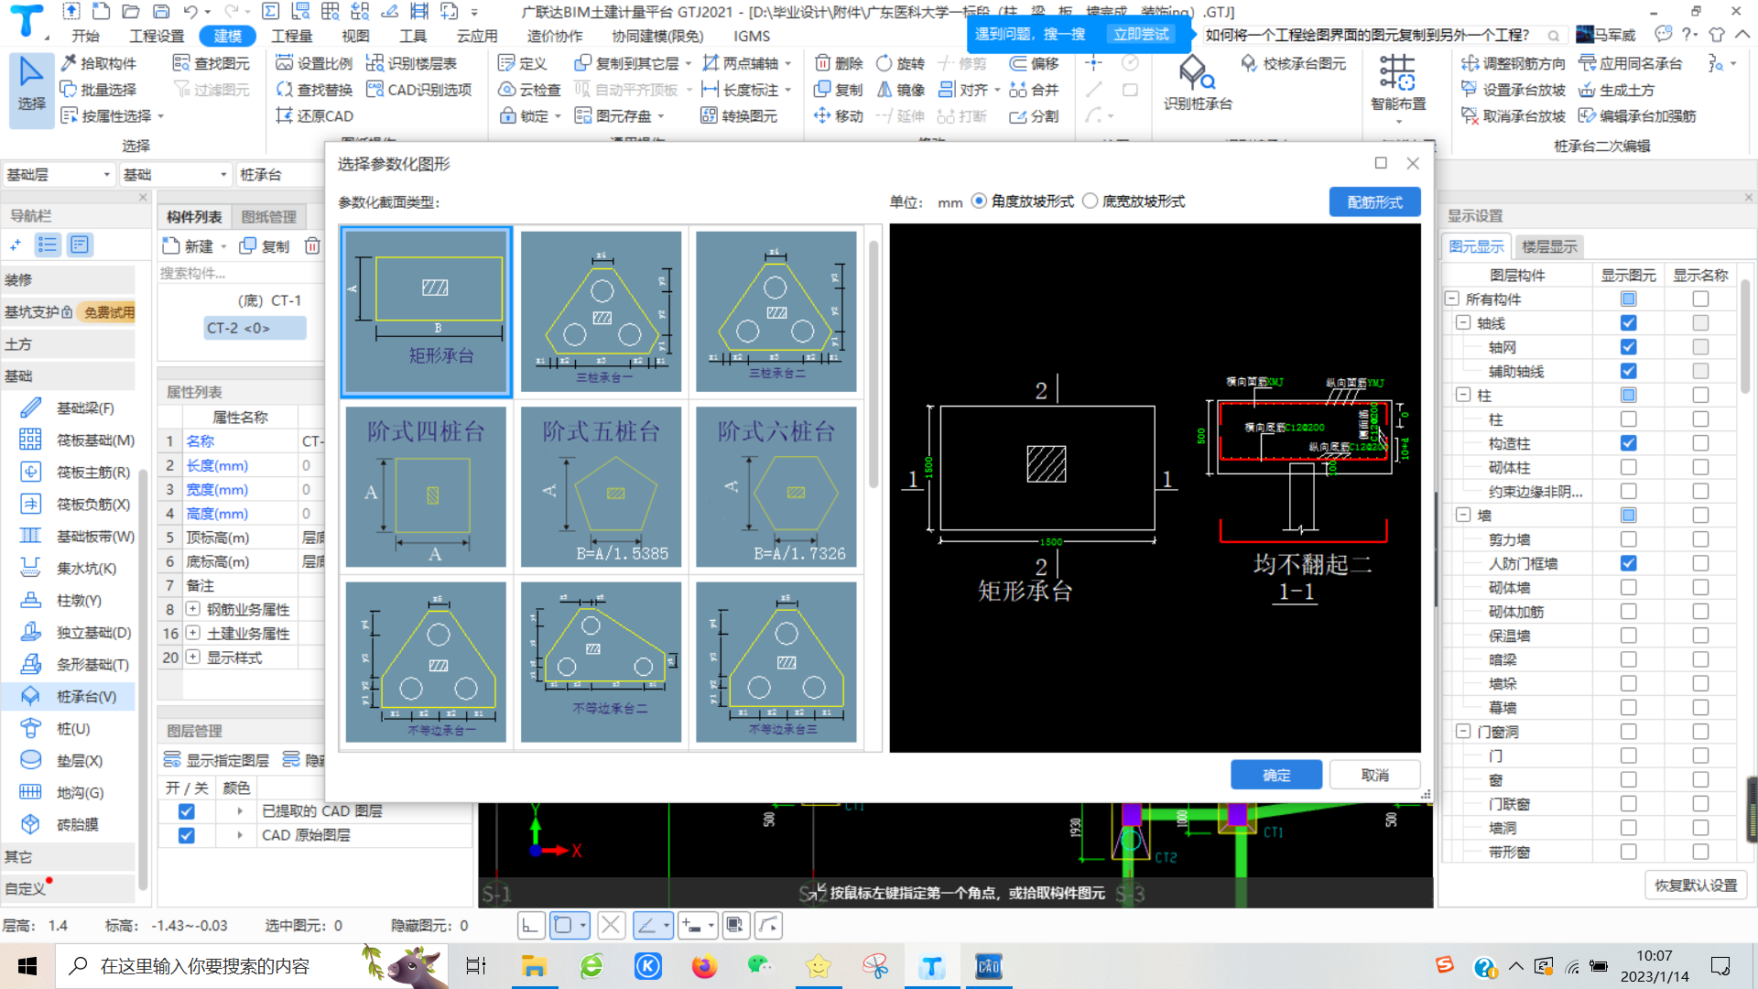Open Firefox from the taskbar

[704, 966]
